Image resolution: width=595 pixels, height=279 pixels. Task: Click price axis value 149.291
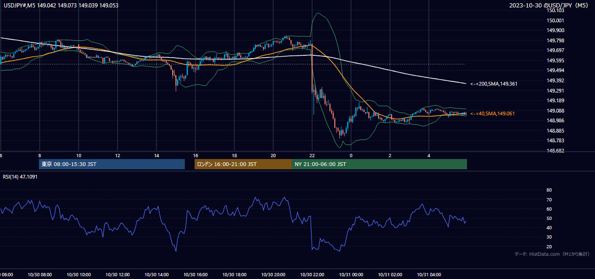point(555,91)
